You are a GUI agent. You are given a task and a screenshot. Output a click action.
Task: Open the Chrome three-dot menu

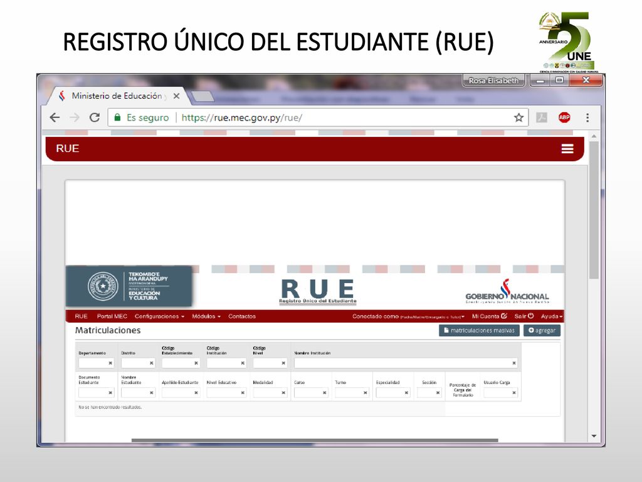(587, 117)
